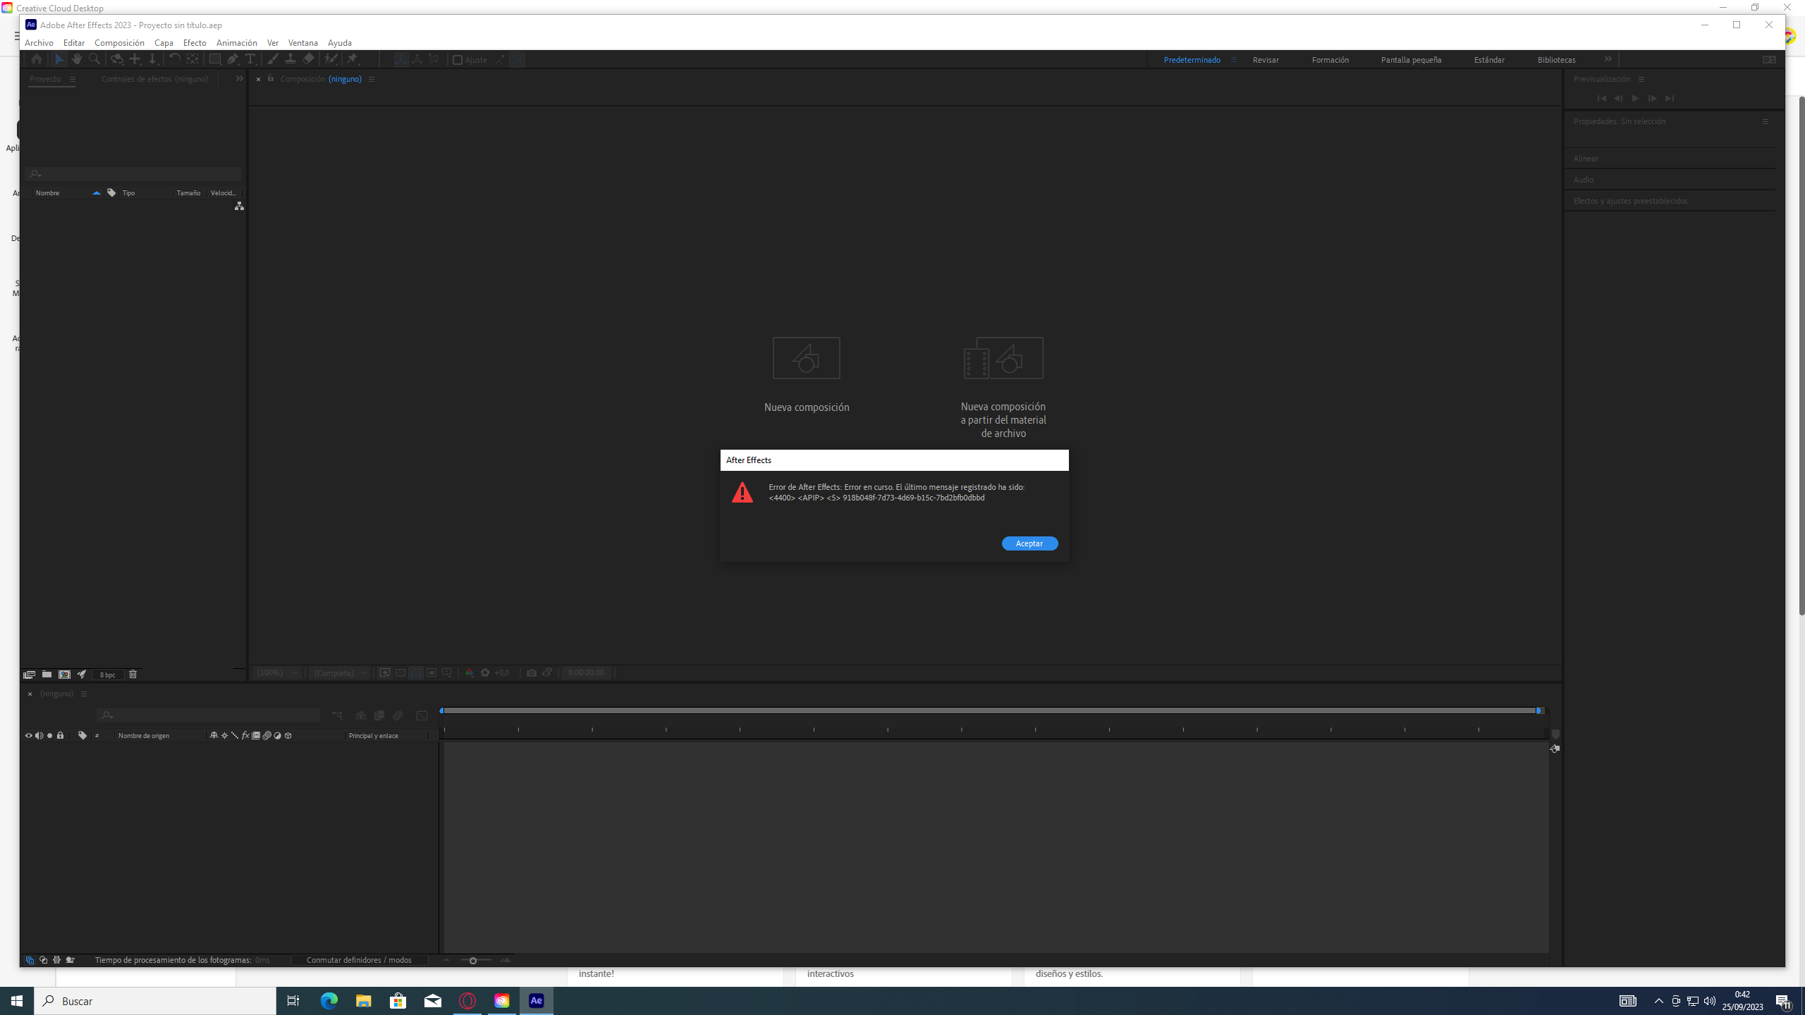Open the 100% magnification dropdown
The image size is (1805, 1015).
point(277,673)
